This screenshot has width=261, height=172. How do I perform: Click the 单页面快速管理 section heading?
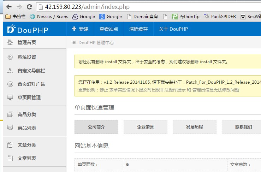click(94, 108)
